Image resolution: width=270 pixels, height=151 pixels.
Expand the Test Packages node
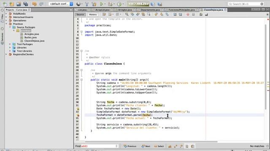10,44
